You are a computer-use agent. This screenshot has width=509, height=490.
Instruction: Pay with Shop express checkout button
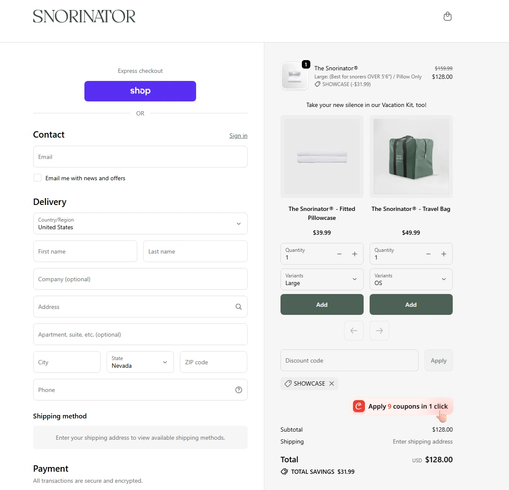(140, 91)
